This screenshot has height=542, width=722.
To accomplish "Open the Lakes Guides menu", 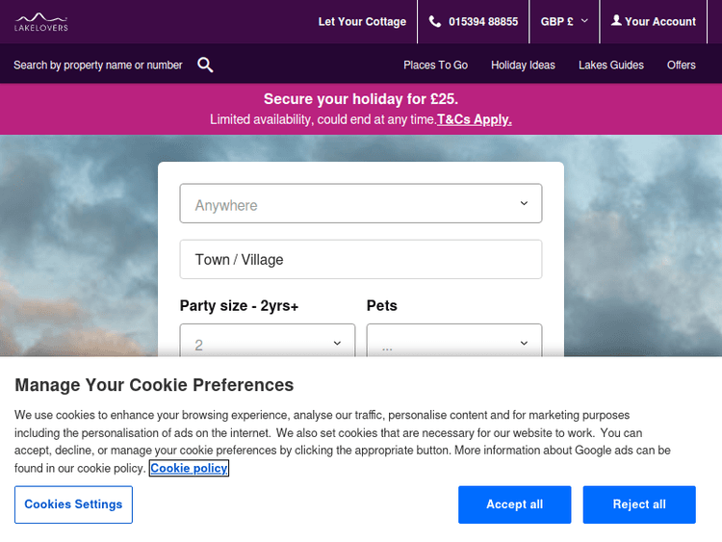I will tap(610, 65).
